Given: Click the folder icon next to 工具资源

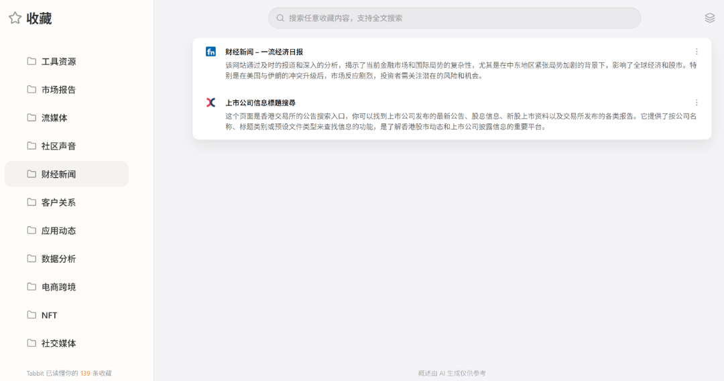Looking at the screenshot, I should [32, 61].
